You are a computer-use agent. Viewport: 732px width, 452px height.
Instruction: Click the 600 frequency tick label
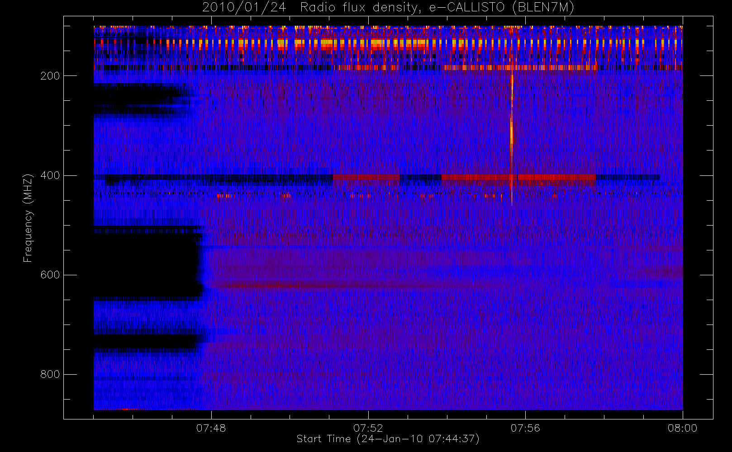point(50,275)
